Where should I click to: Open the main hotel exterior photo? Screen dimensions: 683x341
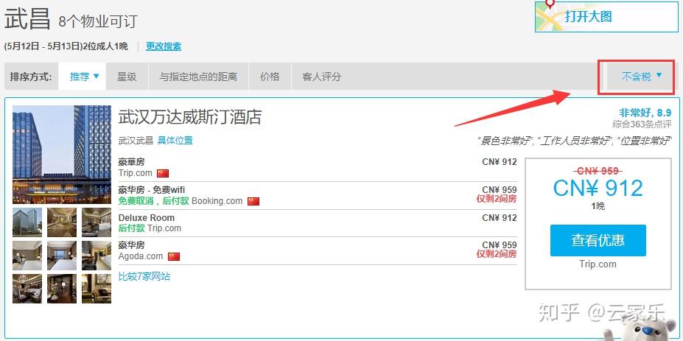coord(62,155)
